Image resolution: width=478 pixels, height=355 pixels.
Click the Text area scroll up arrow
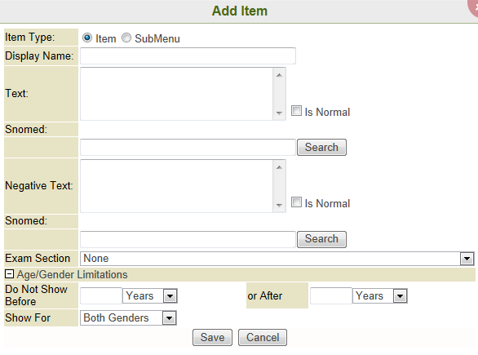(x=279, y=75)
